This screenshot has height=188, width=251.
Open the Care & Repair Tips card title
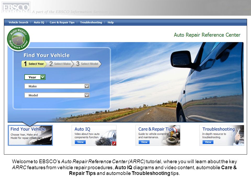click(156, 129)
